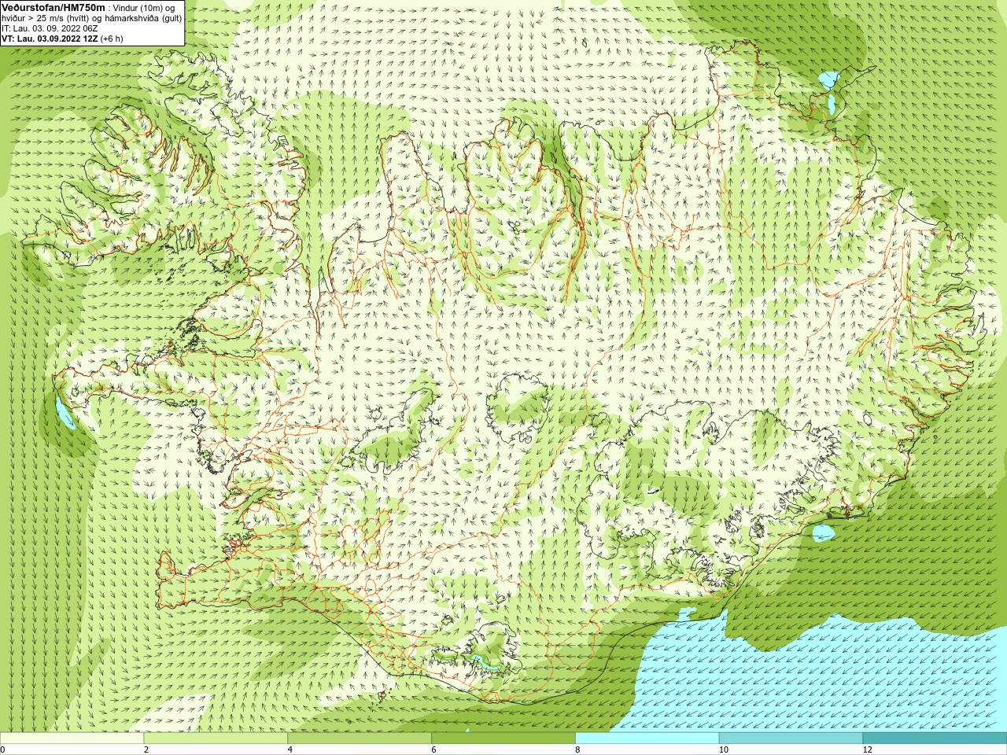
Task: Pick the teal segment above 12 on the scale
Action: pyautogui.click(x=935, y=738)
